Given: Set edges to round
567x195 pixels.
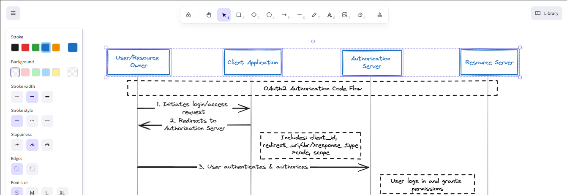Looking at the screenshot, I should tap(32, 169).
